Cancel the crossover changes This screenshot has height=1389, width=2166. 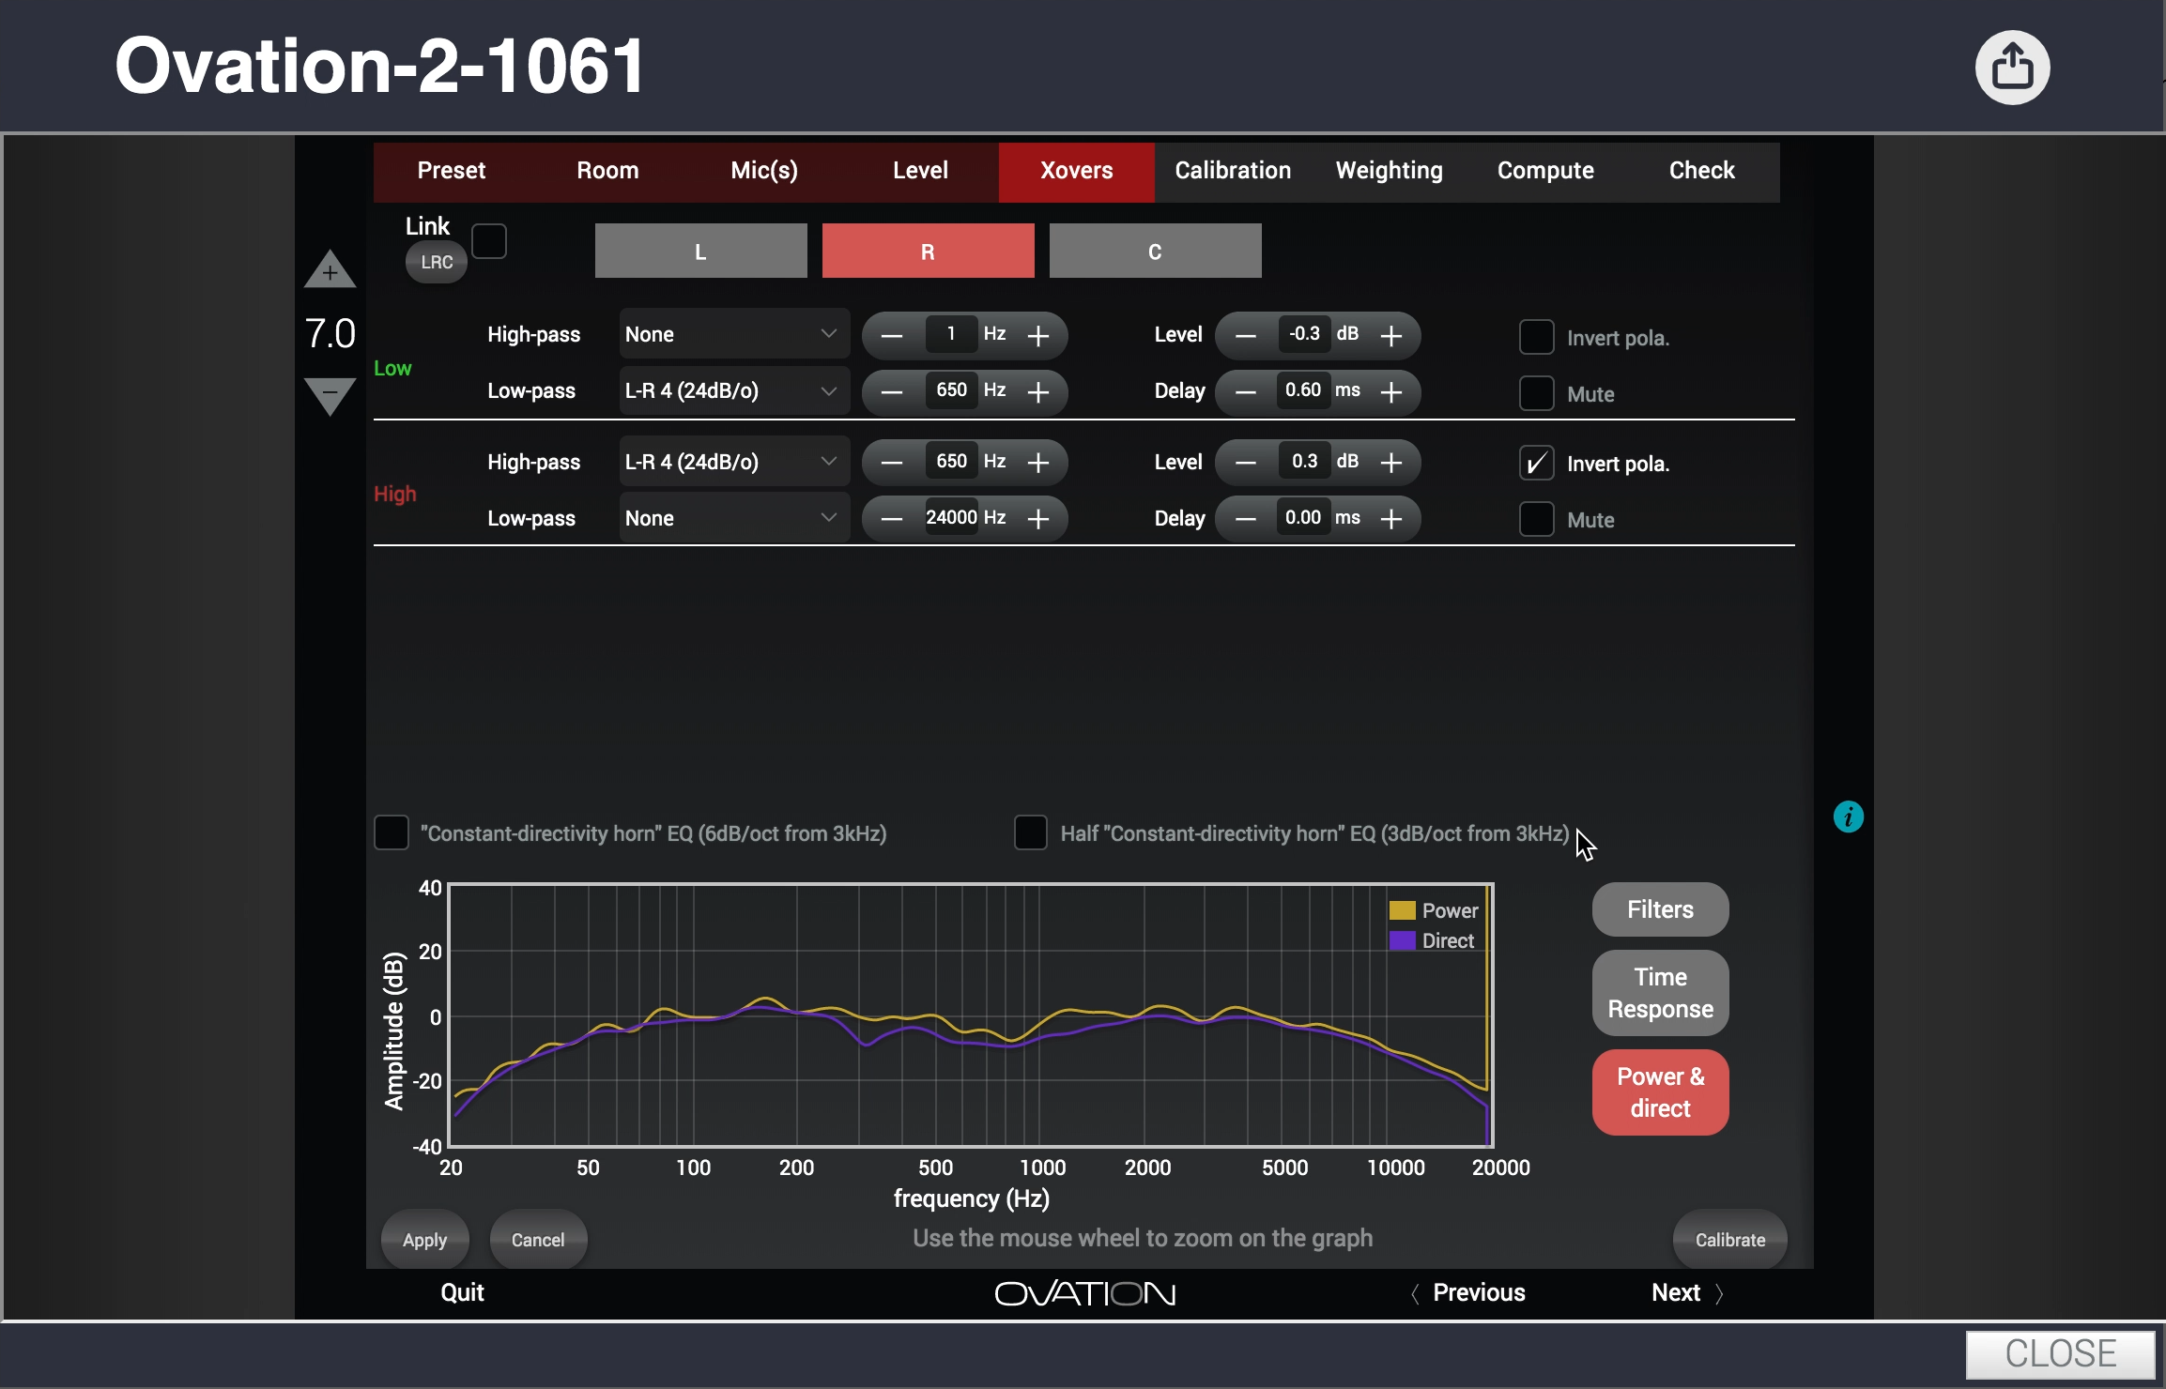click(x=538, y=1240)
